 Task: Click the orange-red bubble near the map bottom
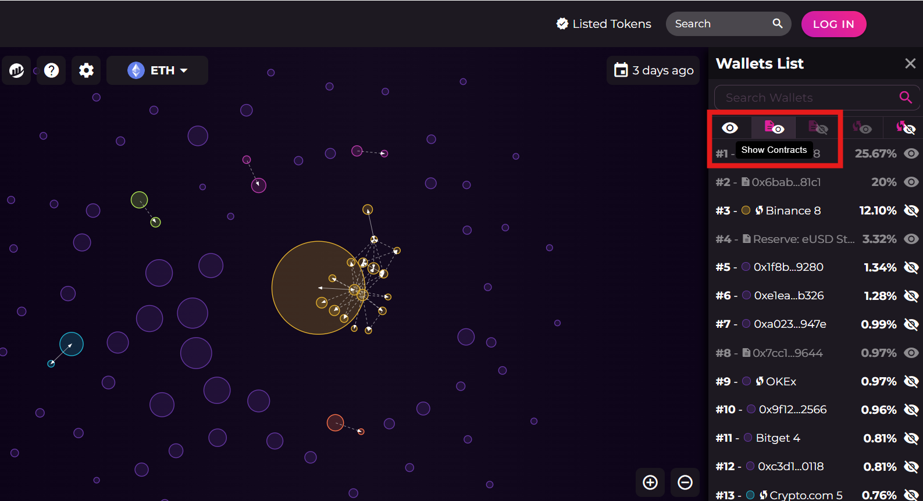[x=335, y=423]
